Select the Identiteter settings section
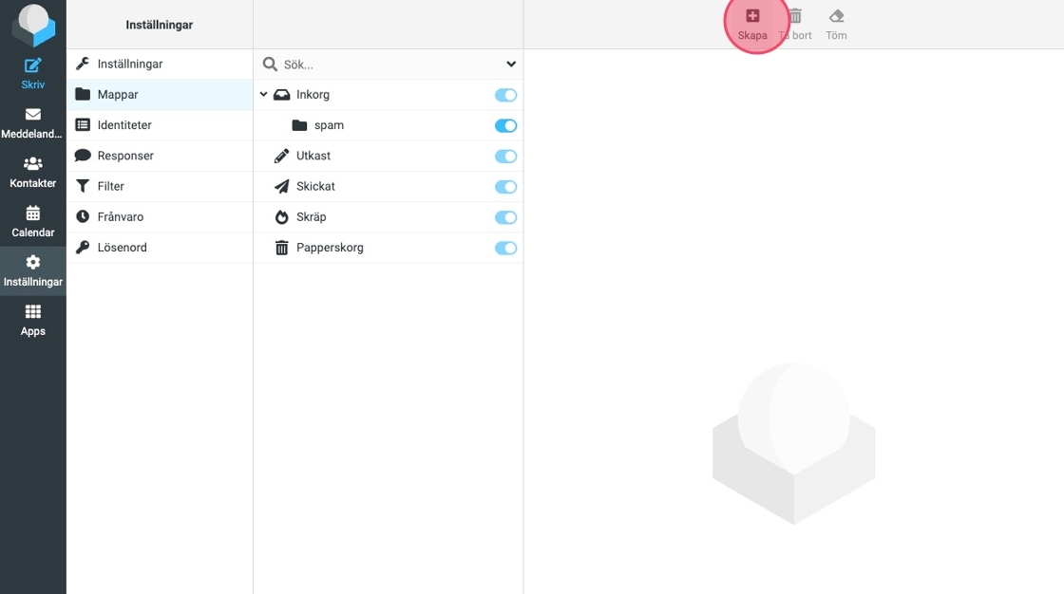 pyautogui.click(x=124, y=125)
